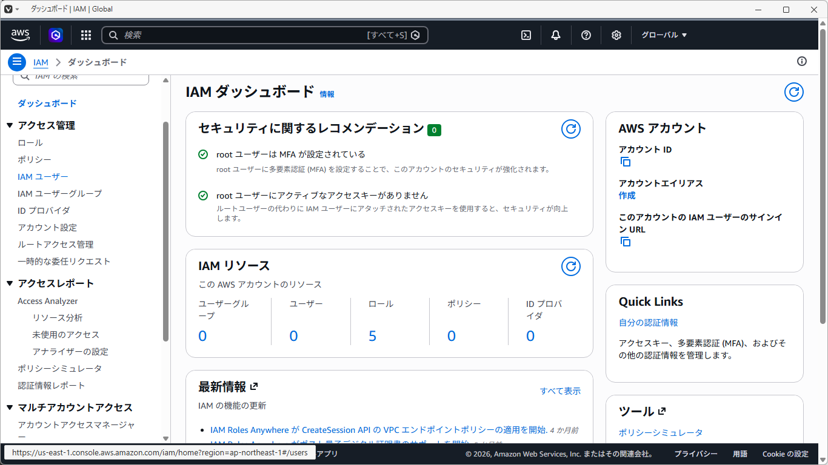
Task: Click the green MFA check mark icon
Action: tap(203, 154)
